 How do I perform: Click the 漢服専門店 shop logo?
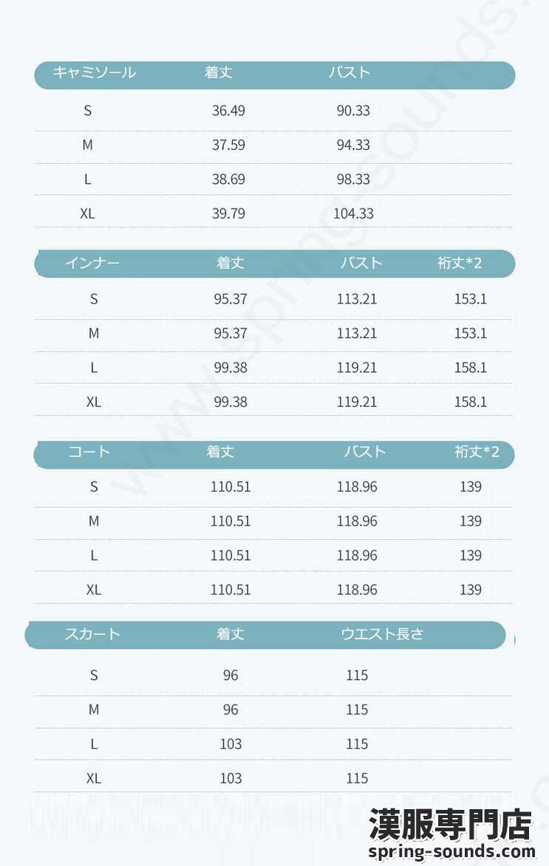[450, 825]
